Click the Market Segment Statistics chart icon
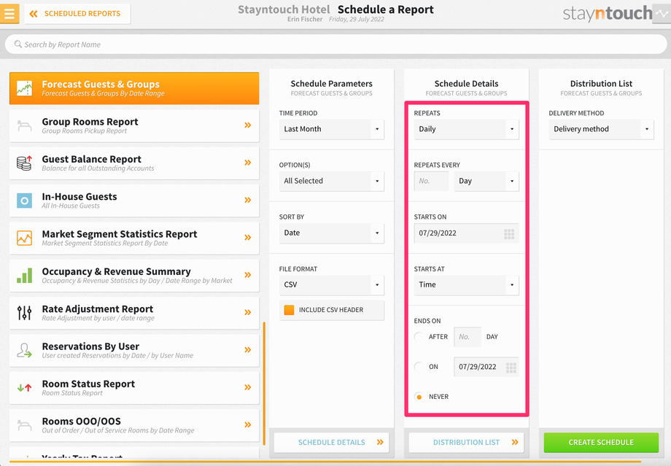The width and height of the screenshot is (671, 466). [x=24, y=238]
